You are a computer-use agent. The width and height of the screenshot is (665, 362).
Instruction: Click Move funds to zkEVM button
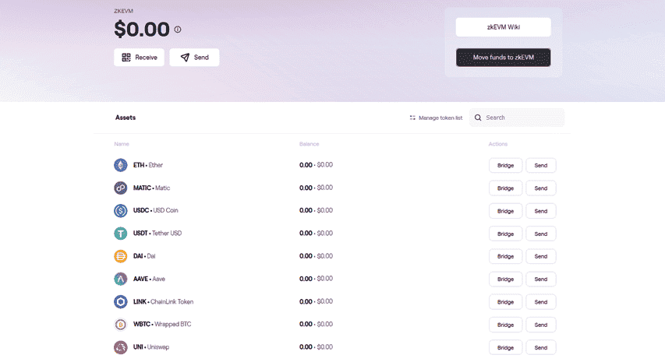504,58
